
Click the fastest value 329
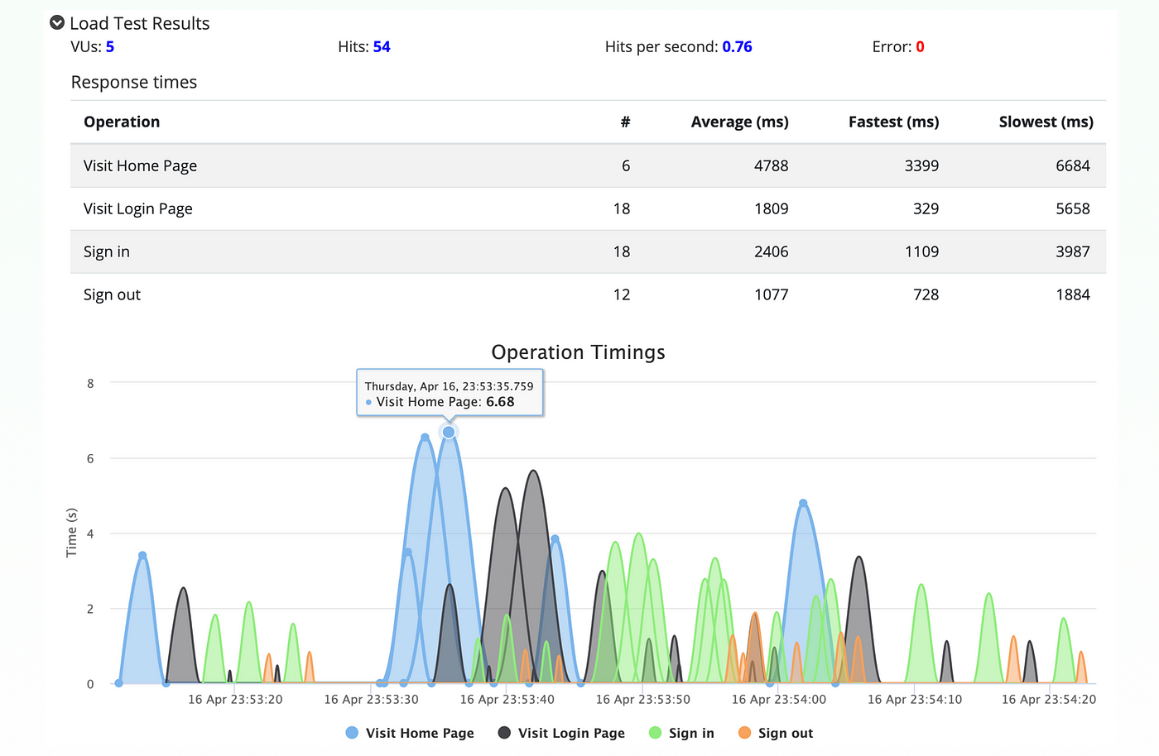pos(926,208)
